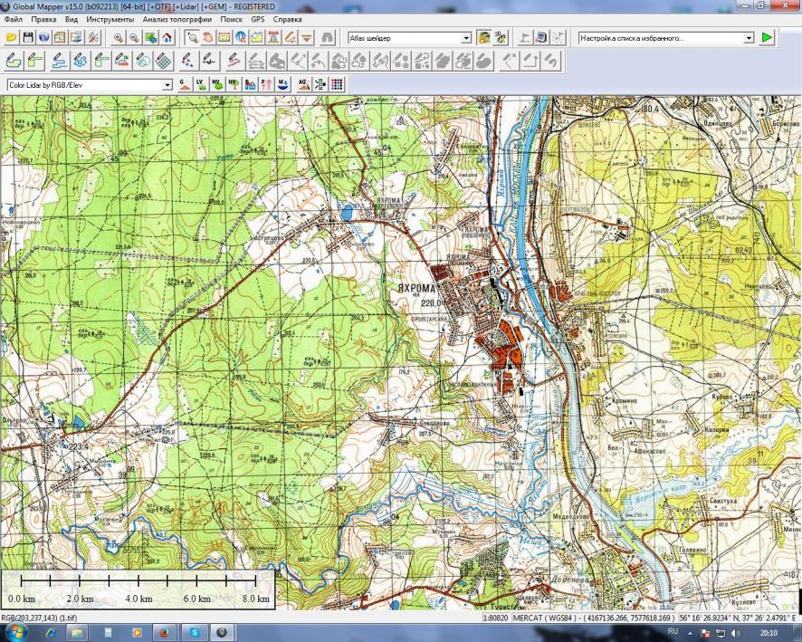Image resolution: width=802 pixels, height=642 pixels.
Task: Open the Atlas shader dropdown
Action: [467, 38]
